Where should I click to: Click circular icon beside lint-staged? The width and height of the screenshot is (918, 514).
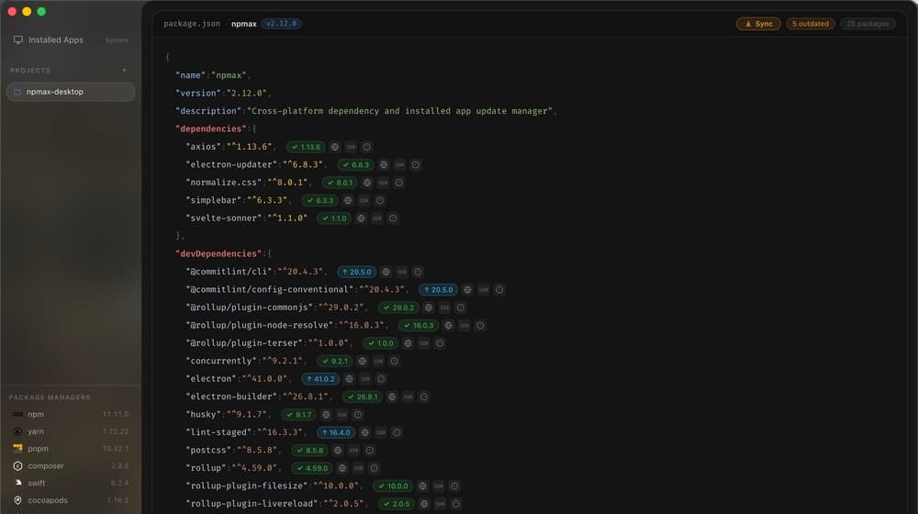tap(397, 432)
